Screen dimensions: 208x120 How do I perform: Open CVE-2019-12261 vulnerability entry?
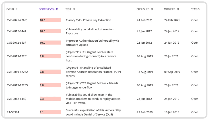17,56
